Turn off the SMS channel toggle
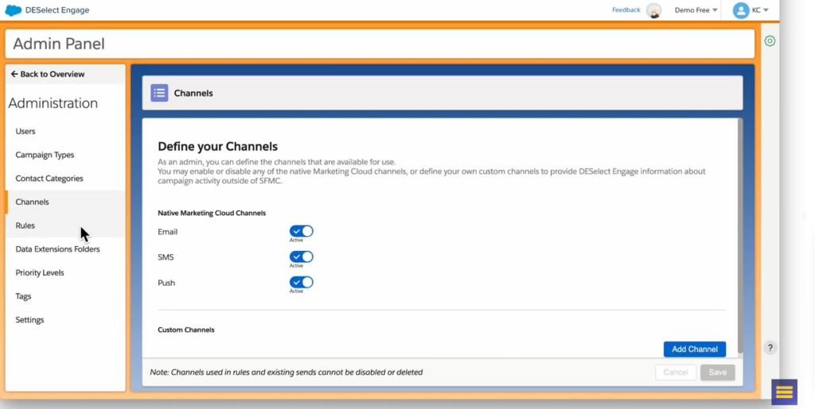The height and width of the screenshot is (409, 815). tap(301, 257)
